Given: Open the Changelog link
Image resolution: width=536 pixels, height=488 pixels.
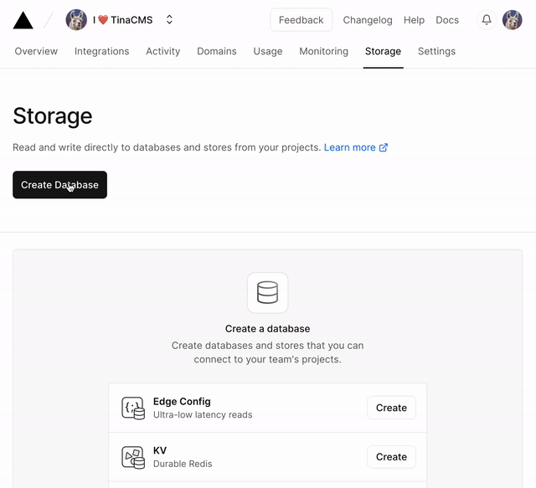Looking at the screenshot, I should tap(368, 20).
